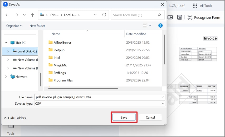
Task: Click date 20/8/2025 12:02 cell
Action: coord(138,43)
